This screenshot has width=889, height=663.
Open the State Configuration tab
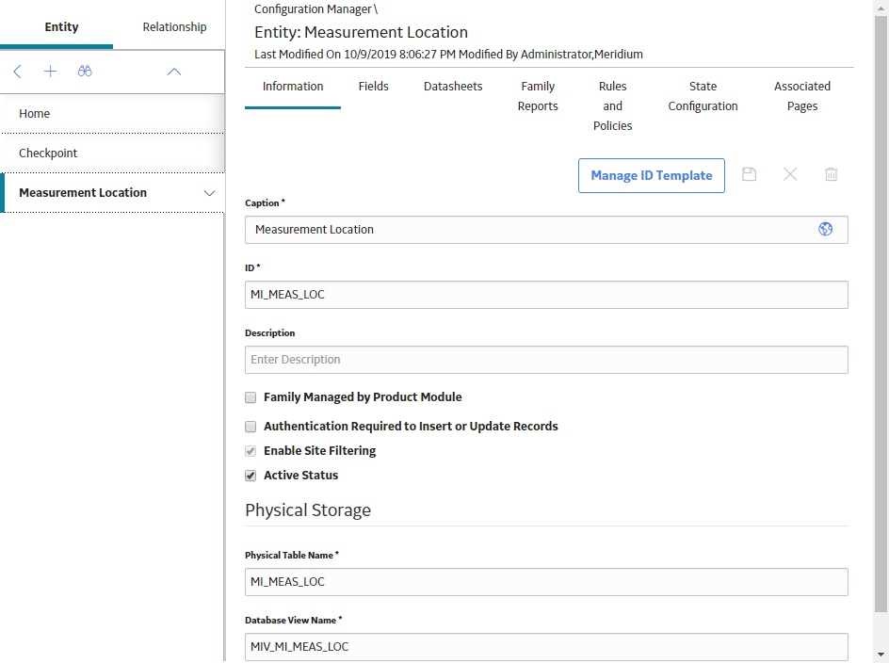click(703, 96)
